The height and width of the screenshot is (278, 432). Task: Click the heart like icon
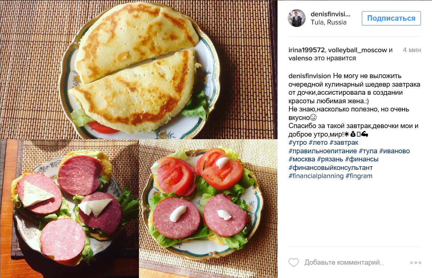(294, 262)
